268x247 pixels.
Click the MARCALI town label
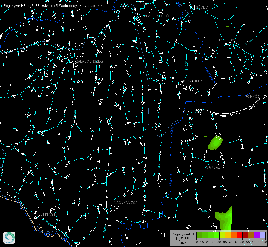pos(213,167)
